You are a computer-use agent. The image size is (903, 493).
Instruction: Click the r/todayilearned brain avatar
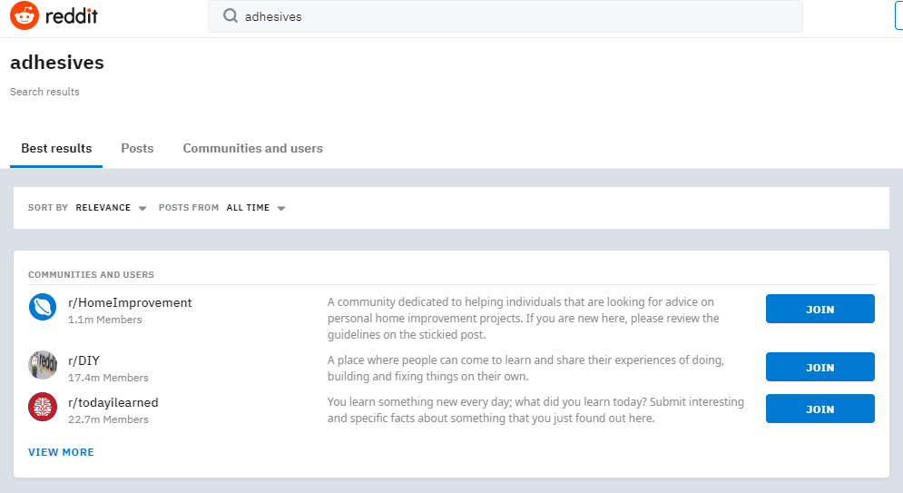[43, 407]
